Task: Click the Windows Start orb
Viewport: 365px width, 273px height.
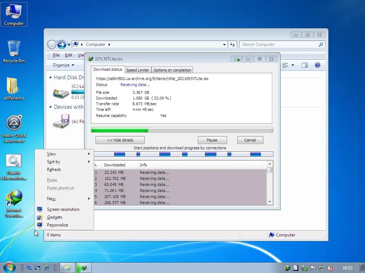Action: point(9,267)
